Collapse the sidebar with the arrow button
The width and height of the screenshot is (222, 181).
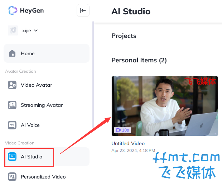pos(83,10)
